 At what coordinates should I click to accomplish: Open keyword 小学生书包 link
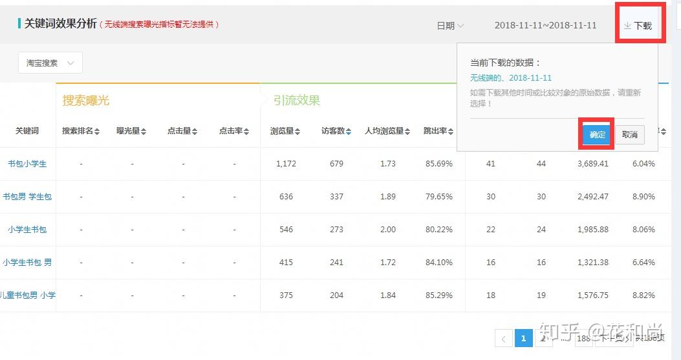tap(27, 230)
